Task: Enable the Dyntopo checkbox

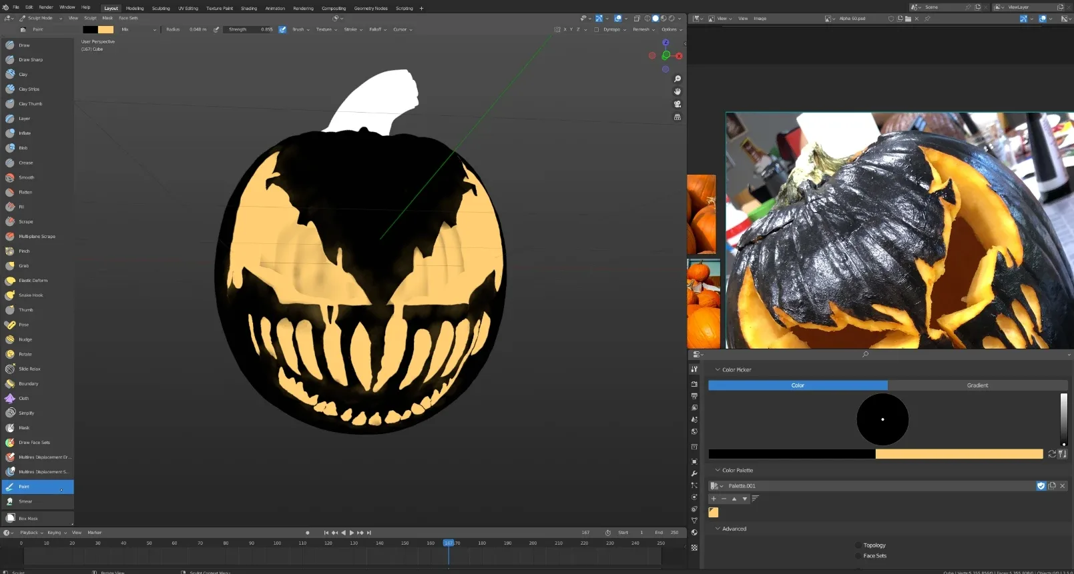Action: pyautogui.click(x=596, y=29)
